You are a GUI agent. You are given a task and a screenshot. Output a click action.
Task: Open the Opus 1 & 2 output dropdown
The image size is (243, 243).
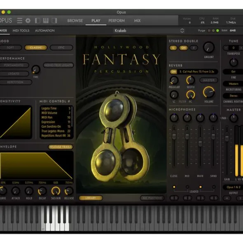[233, 187]
